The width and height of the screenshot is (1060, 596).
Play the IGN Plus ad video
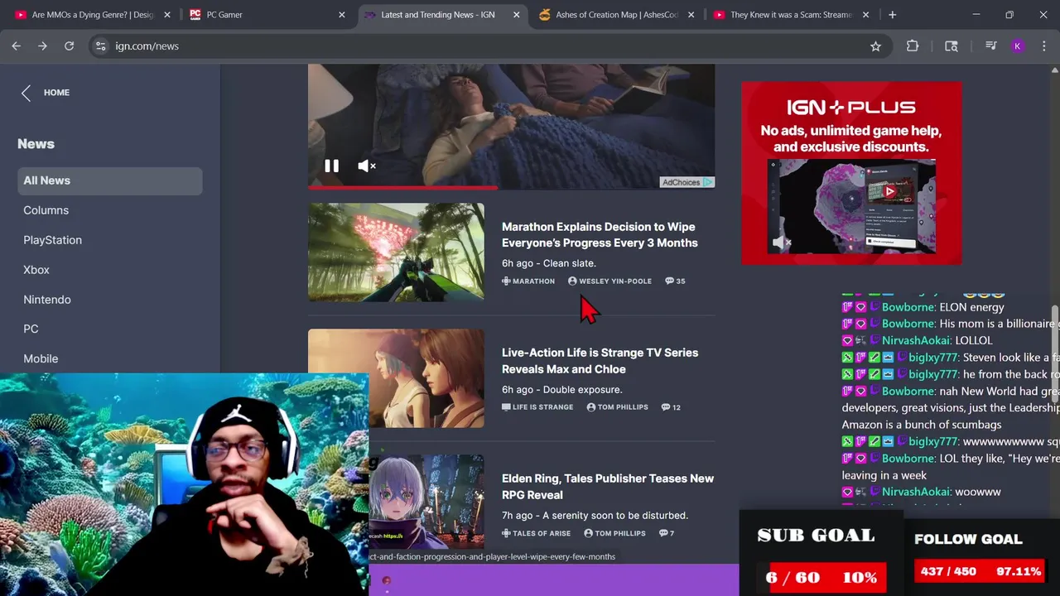(890, 192)
